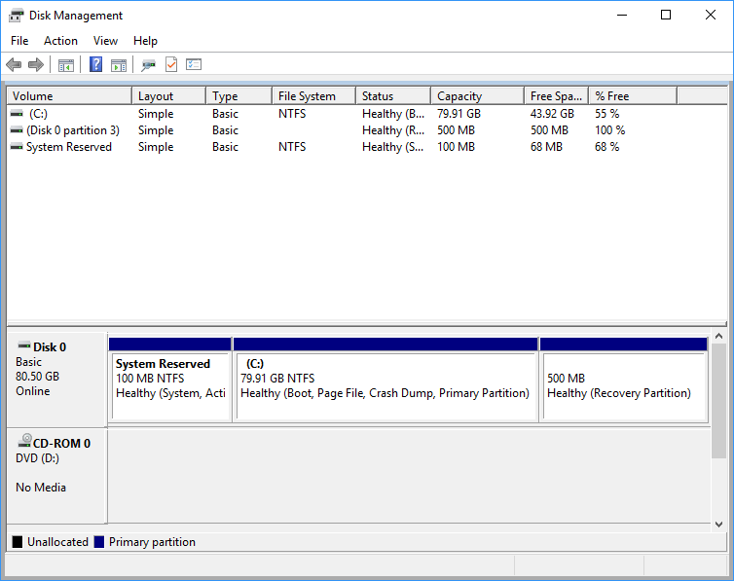Toggle the Show/Hide Action Pane icon
Image resolution: width=734 pixels, height=581 pixels.
point(119,65)
